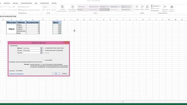Click the Delete cells icon
The width and height of the screenshot is (187, 105).
(142, 7)
